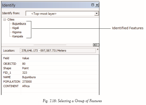Click the FID_1 value 323
Viewport: 146px width, 105px height.
coord(24,73)
